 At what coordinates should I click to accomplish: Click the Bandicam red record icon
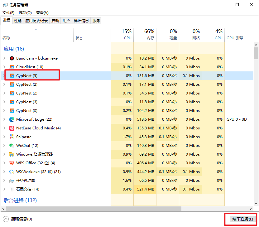pos(12,58)
